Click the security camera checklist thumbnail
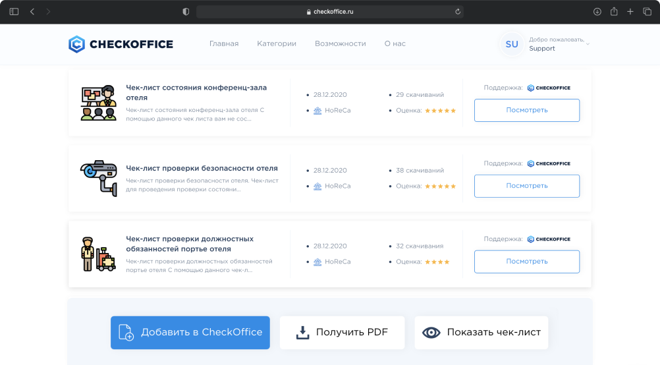Viewport: 660px width, 365px height. 97,178
